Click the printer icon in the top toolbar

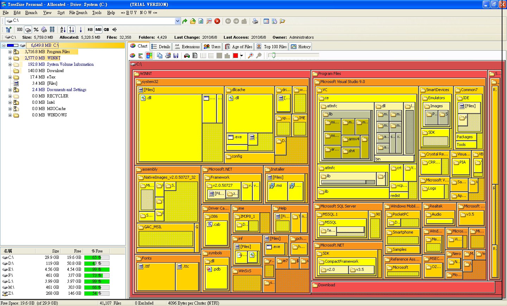[255, 21]
